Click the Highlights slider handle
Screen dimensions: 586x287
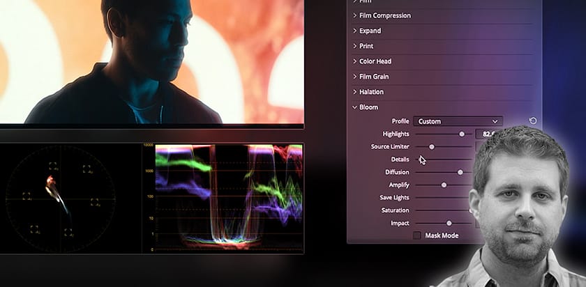462,134
